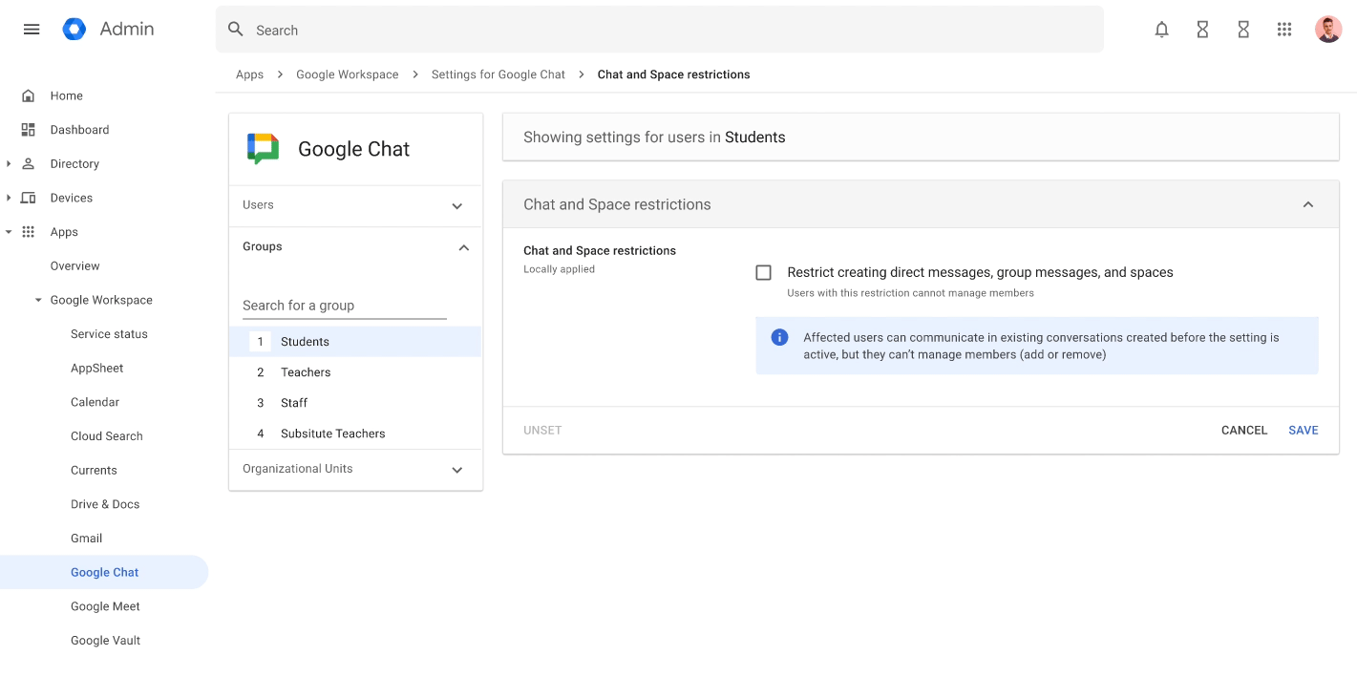Screen dimensions: 1357x677
Task: Expand the Directory sidebar section
Action: (9, 163)
